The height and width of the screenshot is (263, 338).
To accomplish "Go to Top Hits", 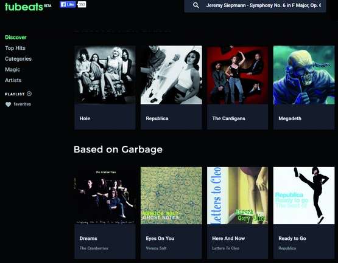I will point(15,48).
